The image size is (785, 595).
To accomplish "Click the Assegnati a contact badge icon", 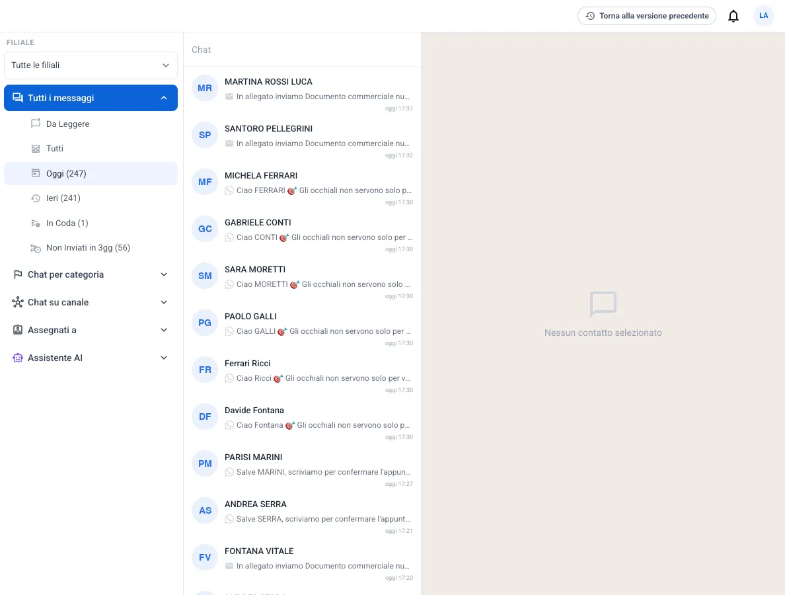I will point(18,329).
